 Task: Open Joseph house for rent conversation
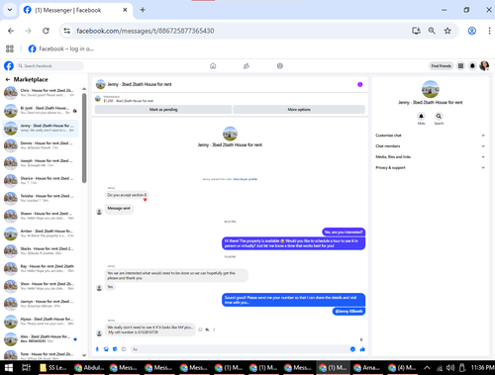click(x=41, y=163)
